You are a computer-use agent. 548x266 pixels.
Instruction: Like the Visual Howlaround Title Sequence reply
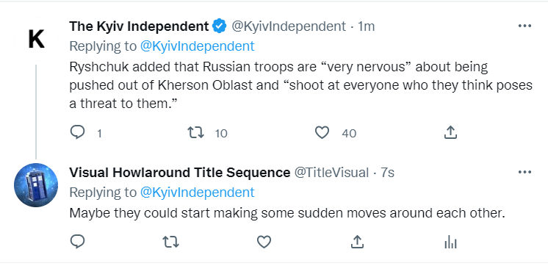click(264, 242)
